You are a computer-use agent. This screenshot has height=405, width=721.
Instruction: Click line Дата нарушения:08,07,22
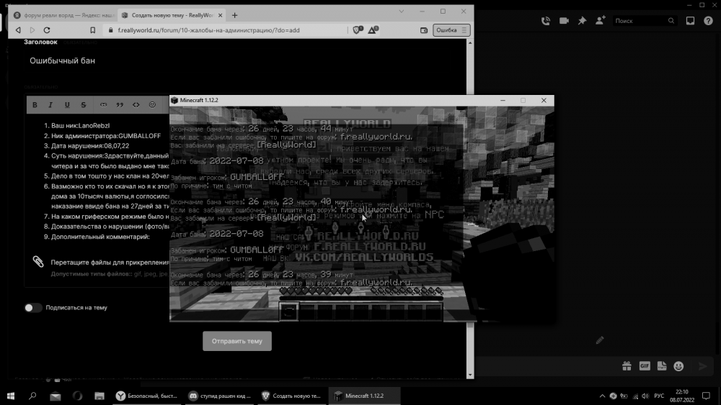coord(90,146)
